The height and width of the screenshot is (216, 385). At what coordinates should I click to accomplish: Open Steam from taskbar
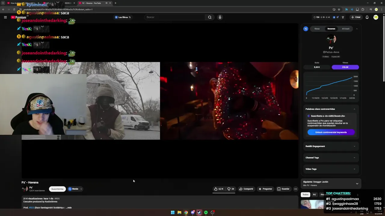tap(199, 212)
